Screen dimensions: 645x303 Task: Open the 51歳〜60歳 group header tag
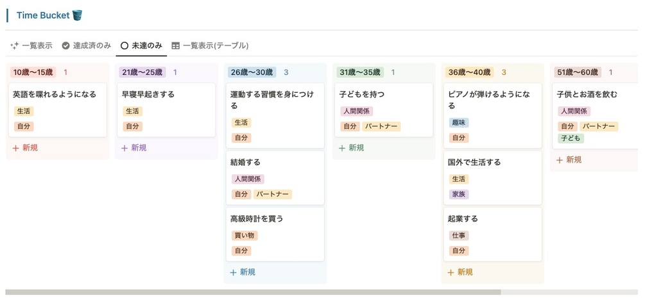[x=578, y=72]
